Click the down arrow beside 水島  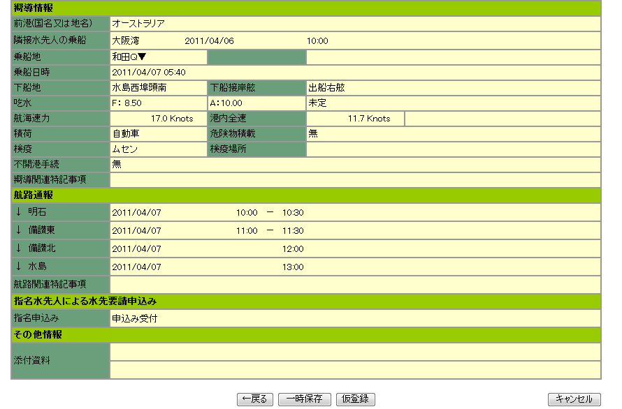click(x=19, y=267)
